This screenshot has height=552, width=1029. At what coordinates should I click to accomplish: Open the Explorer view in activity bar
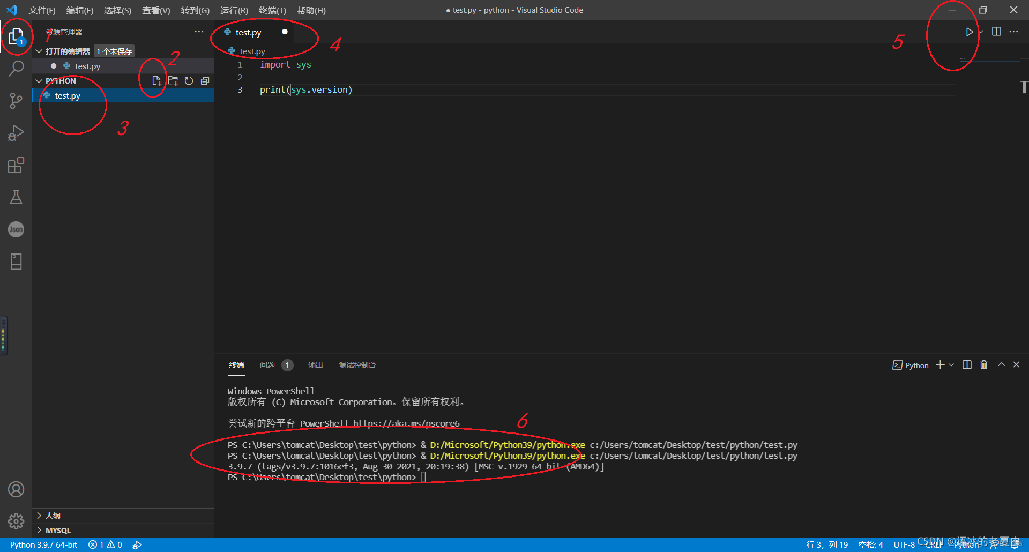coord(16,36)
